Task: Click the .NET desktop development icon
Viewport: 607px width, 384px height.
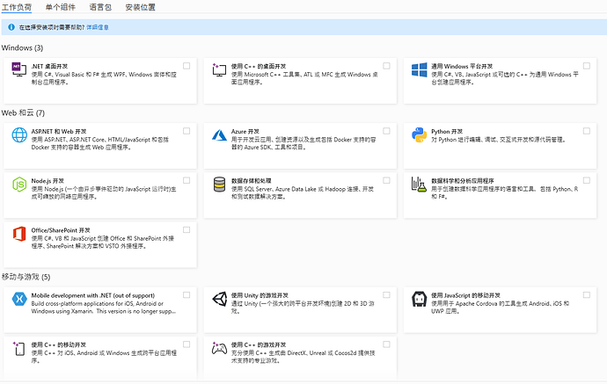Action: coord(18,70)
